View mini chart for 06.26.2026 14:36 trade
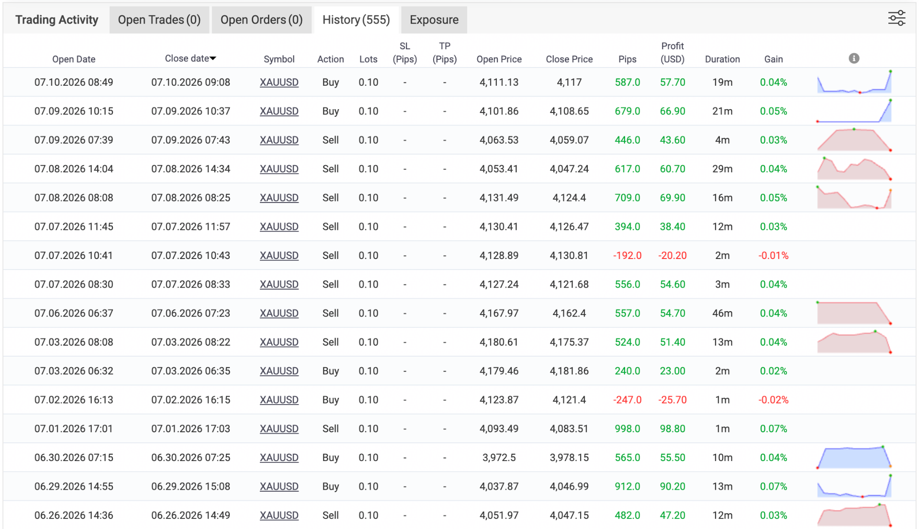The height and width of the screenshot is (529, 919). tap(854, 515)
